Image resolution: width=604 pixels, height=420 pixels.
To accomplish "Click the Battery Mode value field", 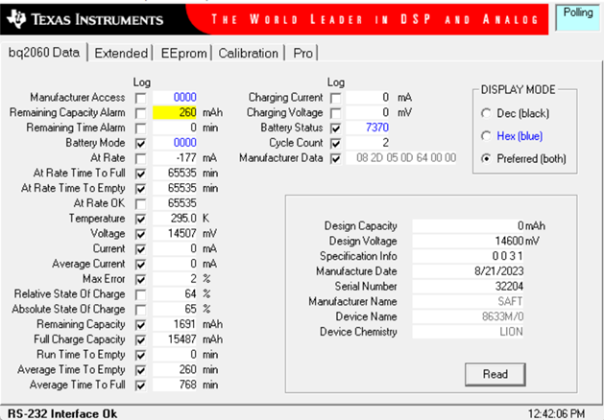I will point(175,143).
